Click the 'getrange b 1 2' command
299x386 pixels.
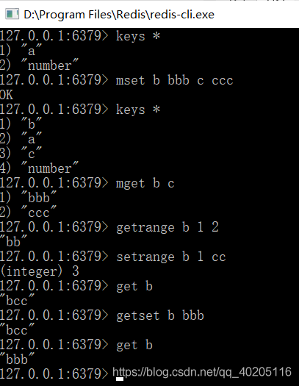[167, 227]
